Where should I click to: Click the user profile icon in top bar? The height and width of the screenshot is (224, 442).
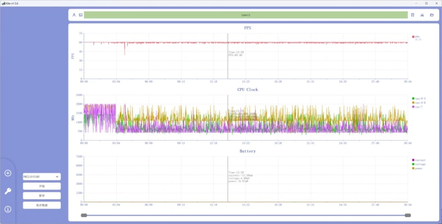coord(74,15)
